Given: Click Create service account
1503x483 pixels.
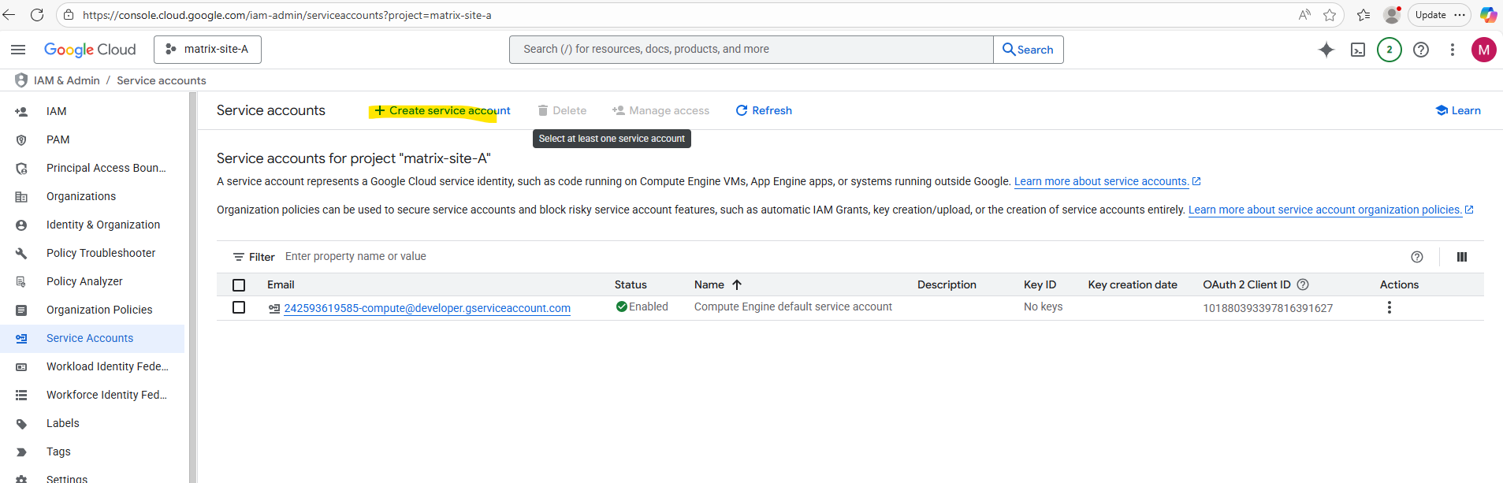Looking at the screenshot, I should (442, 110).
